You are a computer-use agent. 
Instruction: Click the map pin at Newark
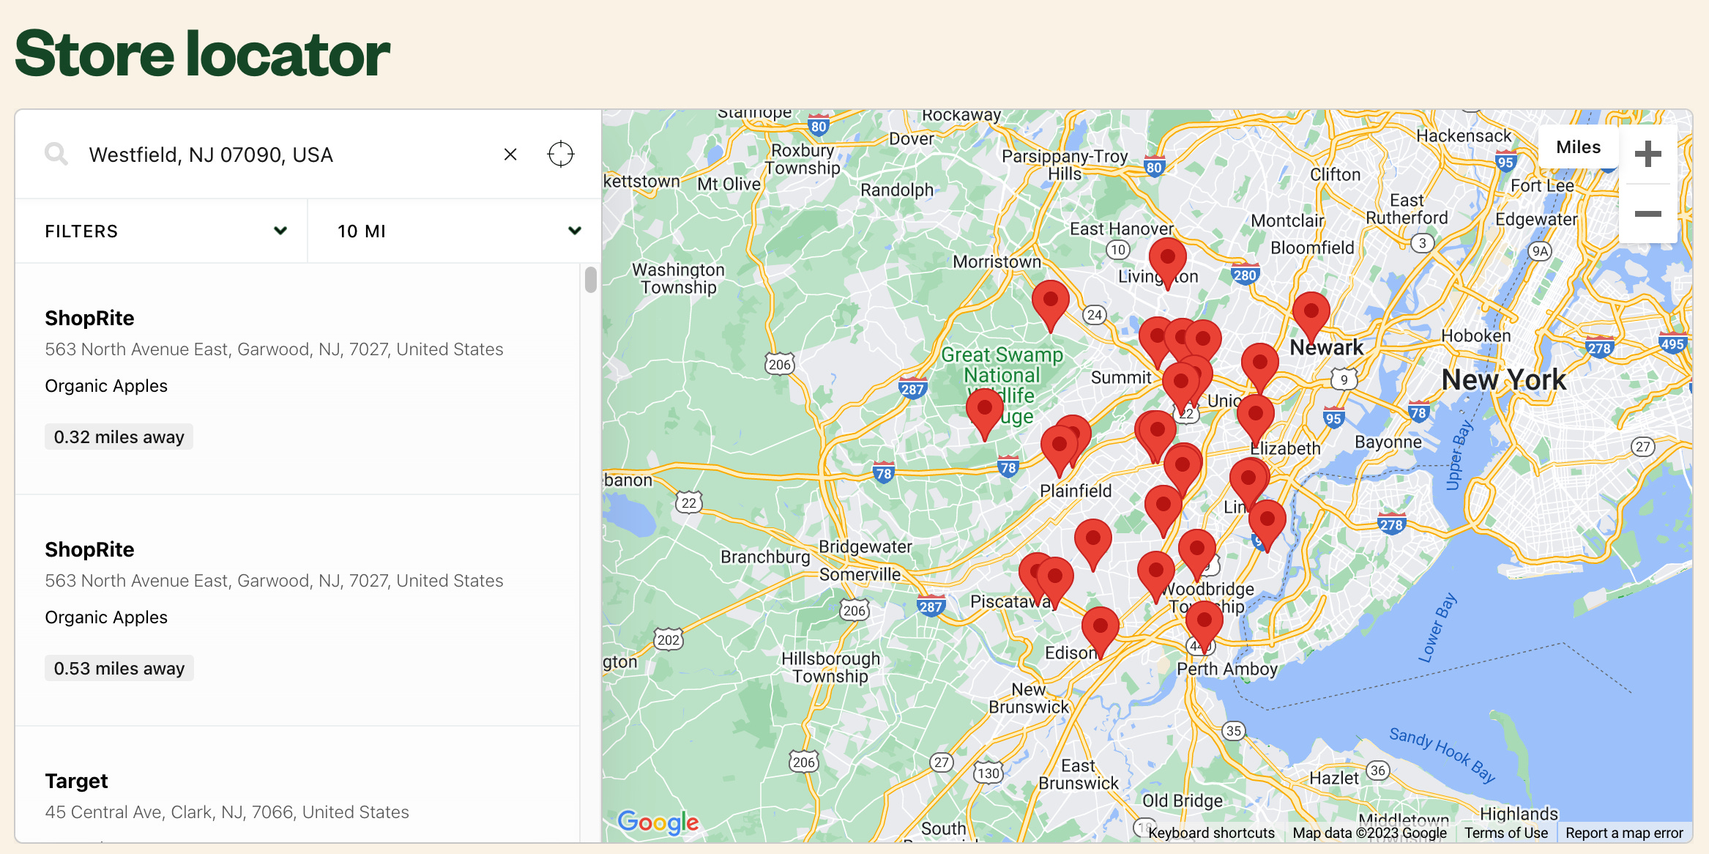(1311, 316)
